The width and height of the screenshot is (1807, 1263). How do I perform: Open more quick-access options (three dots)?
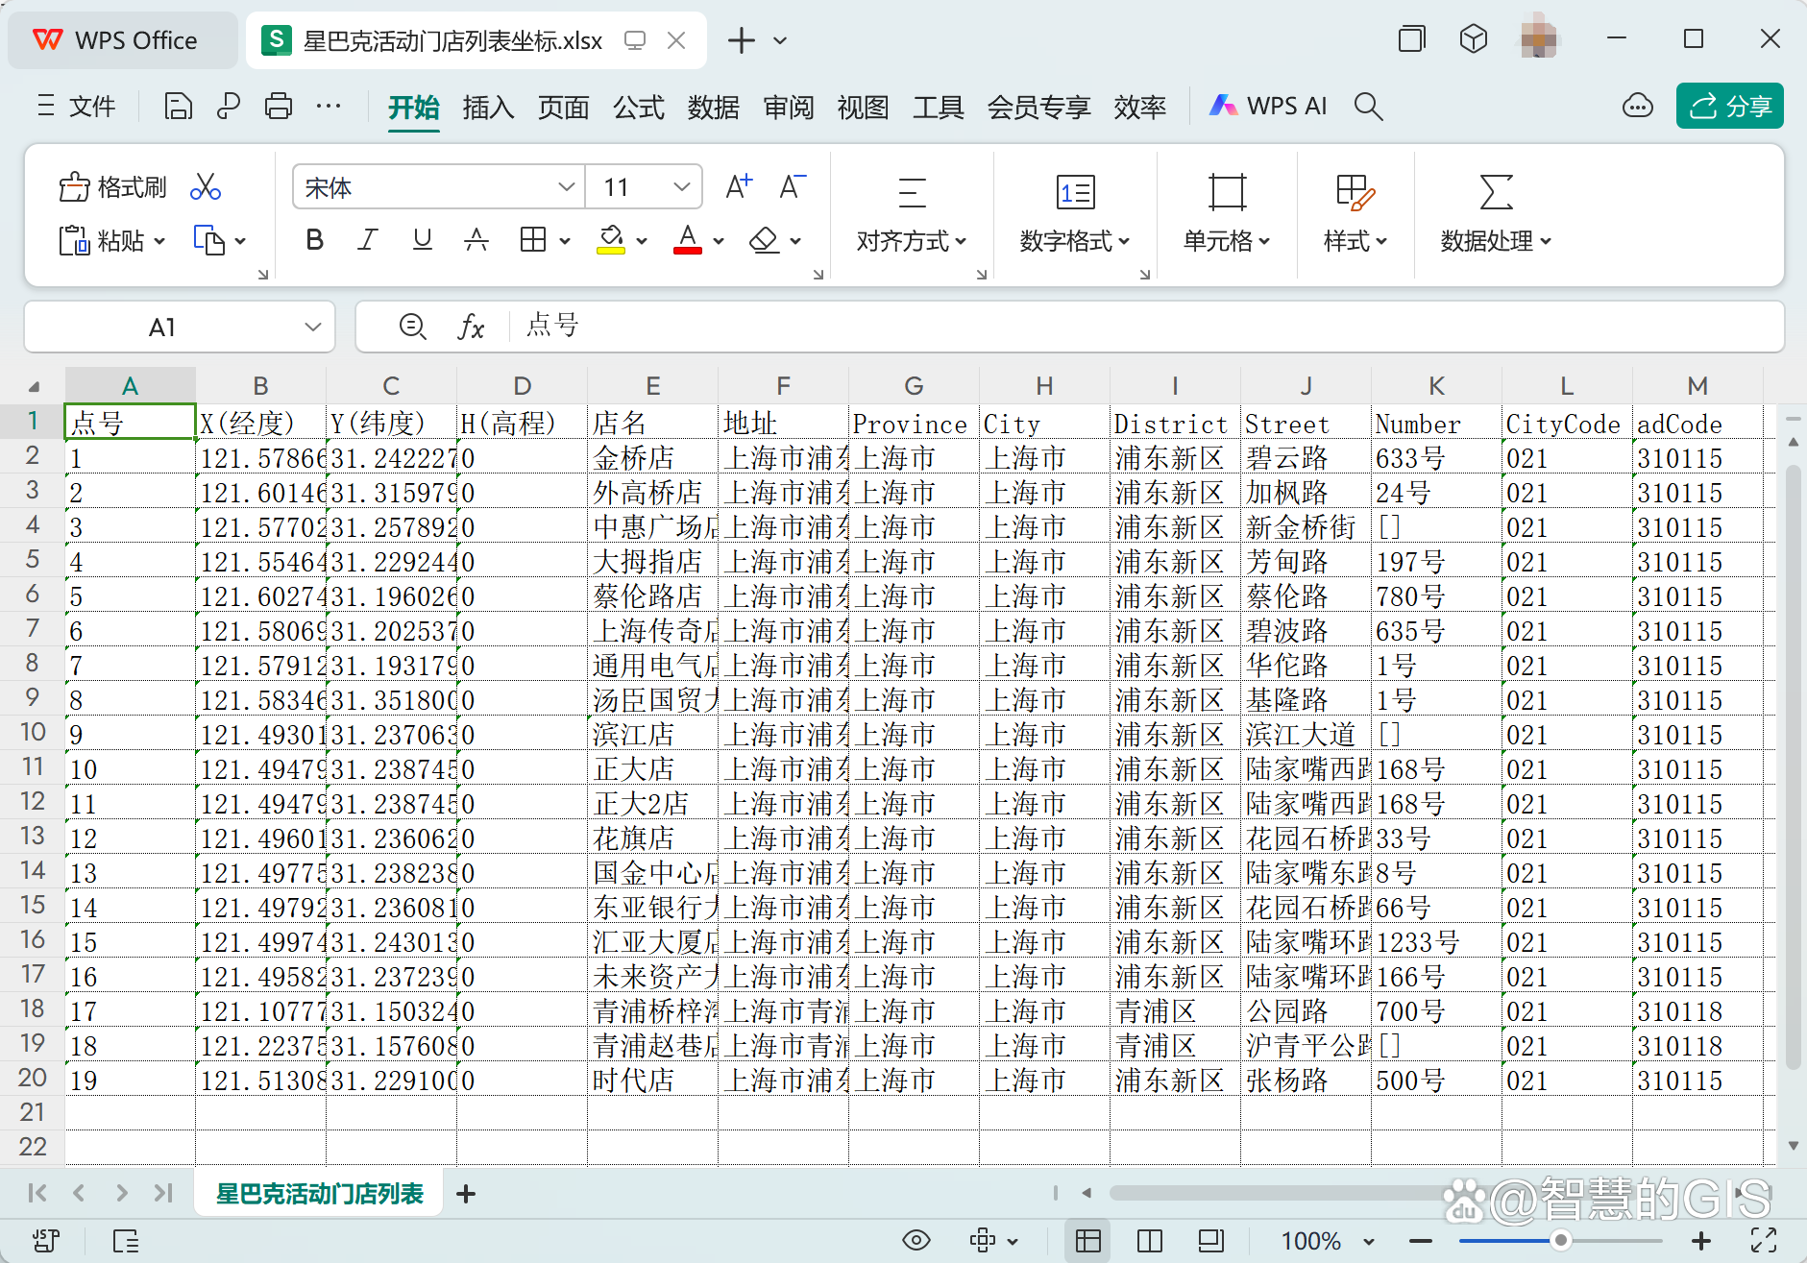pos(329,106)
